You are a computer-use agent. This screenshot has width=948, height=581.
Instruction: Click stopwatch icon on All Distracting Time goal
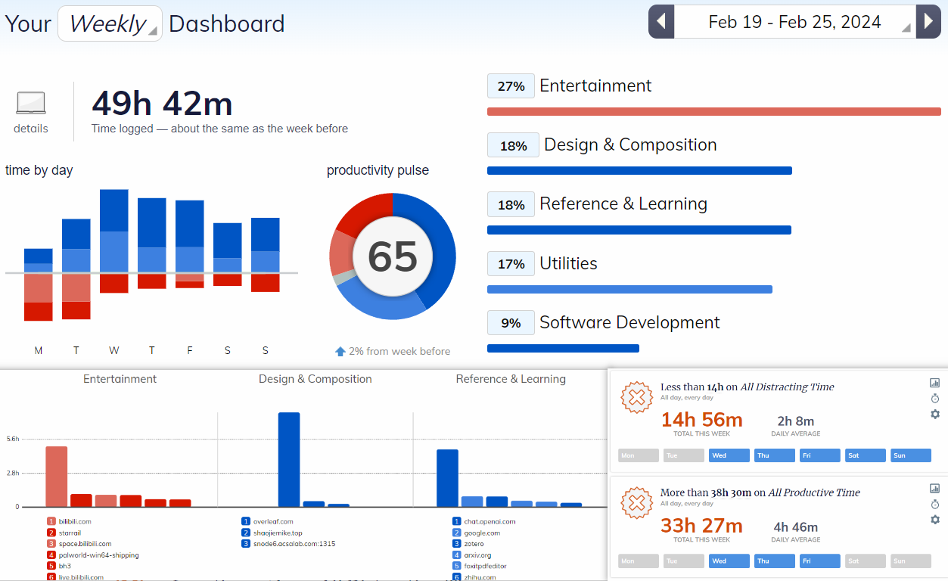(934, 399)
